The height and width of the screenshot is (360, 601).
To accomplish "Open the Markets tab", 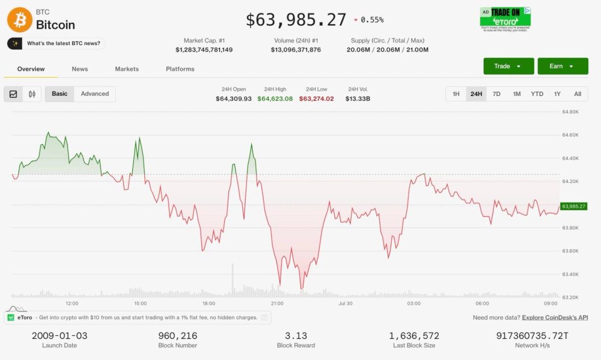I will 127,69.
